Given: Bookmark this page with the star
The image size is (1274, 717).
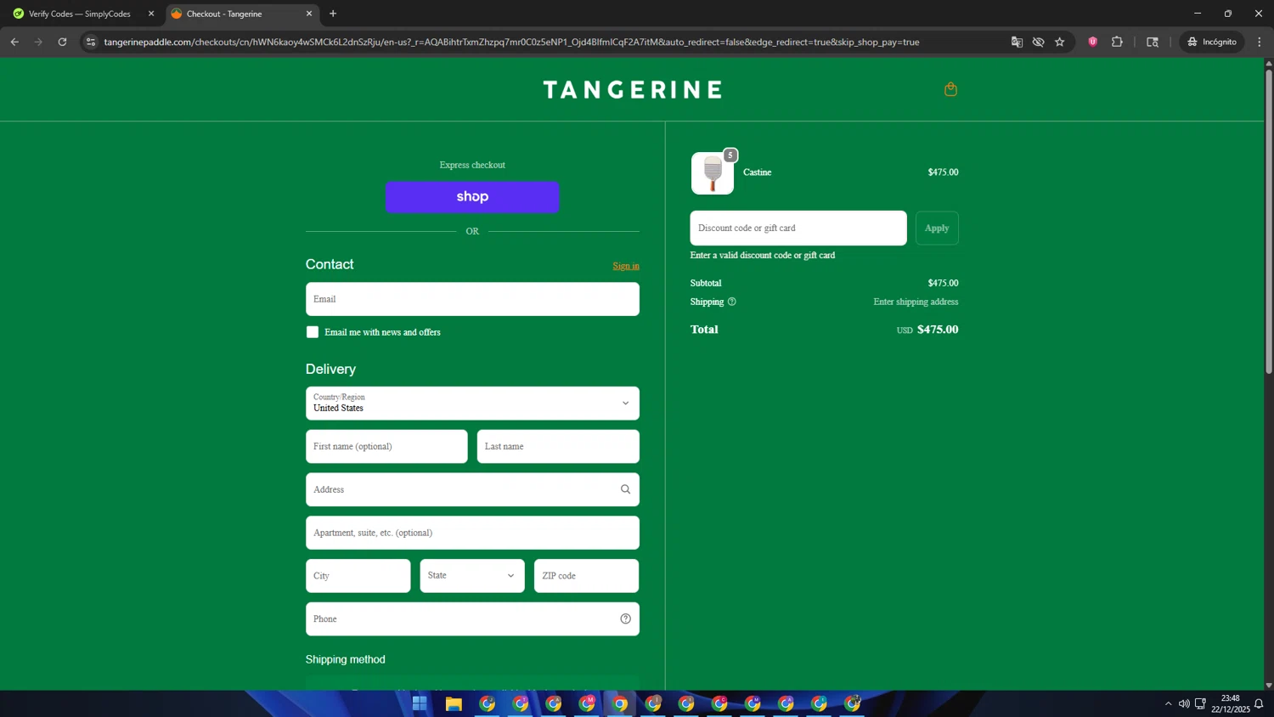Looking at the screenshot, I should pos(1059,42).
